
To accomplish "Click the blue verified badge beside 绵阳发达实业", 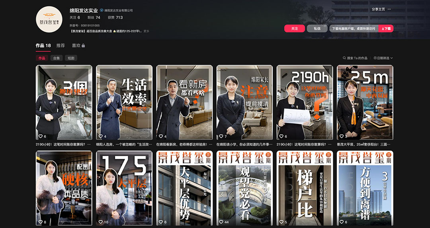I will click(x=102, y=10).
